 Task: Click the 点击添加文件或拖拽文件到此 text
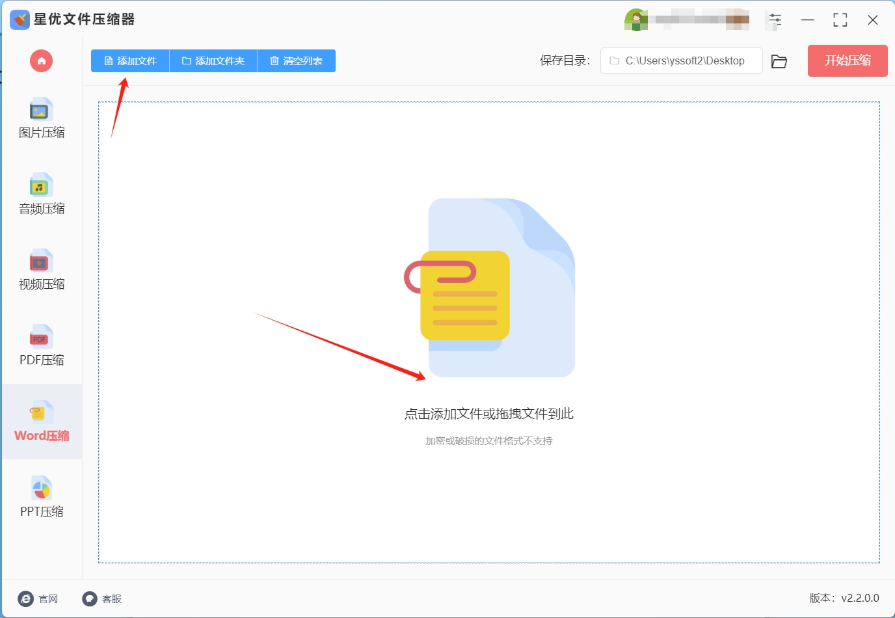tap(489, 414)
